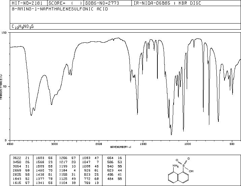Click the TRANSMITTANCE y-axis title

(1, 86)
